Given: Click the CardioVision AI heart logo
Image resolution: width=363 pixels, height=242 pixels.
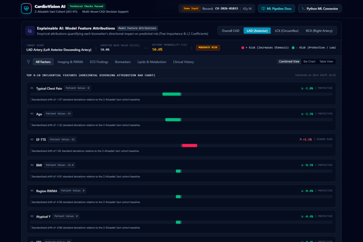Looking at the screenshot, I should pos(26,9).
